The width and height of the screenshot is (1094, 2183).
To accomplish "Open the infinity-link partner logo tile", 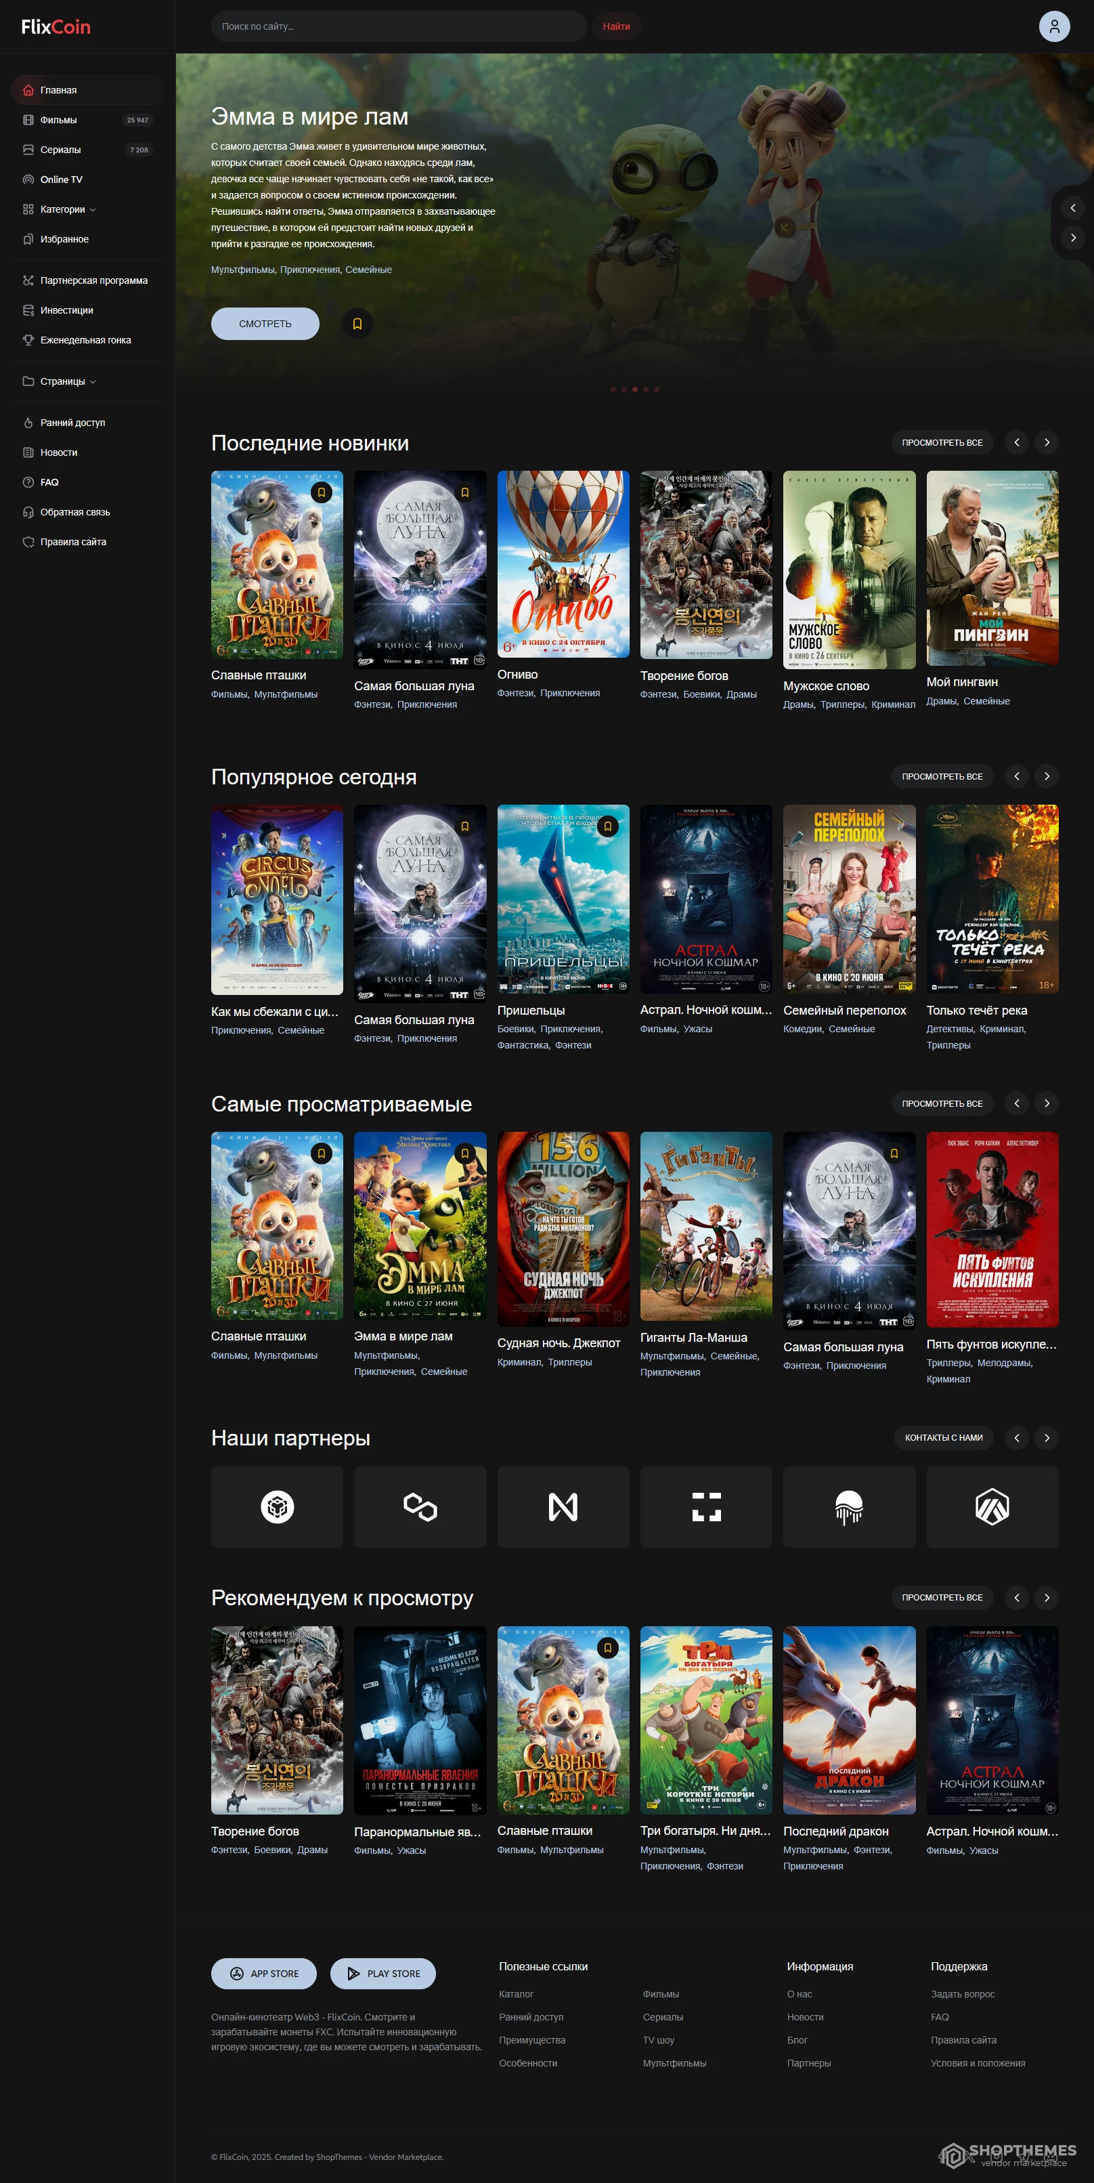I will tap(420, 1507).
